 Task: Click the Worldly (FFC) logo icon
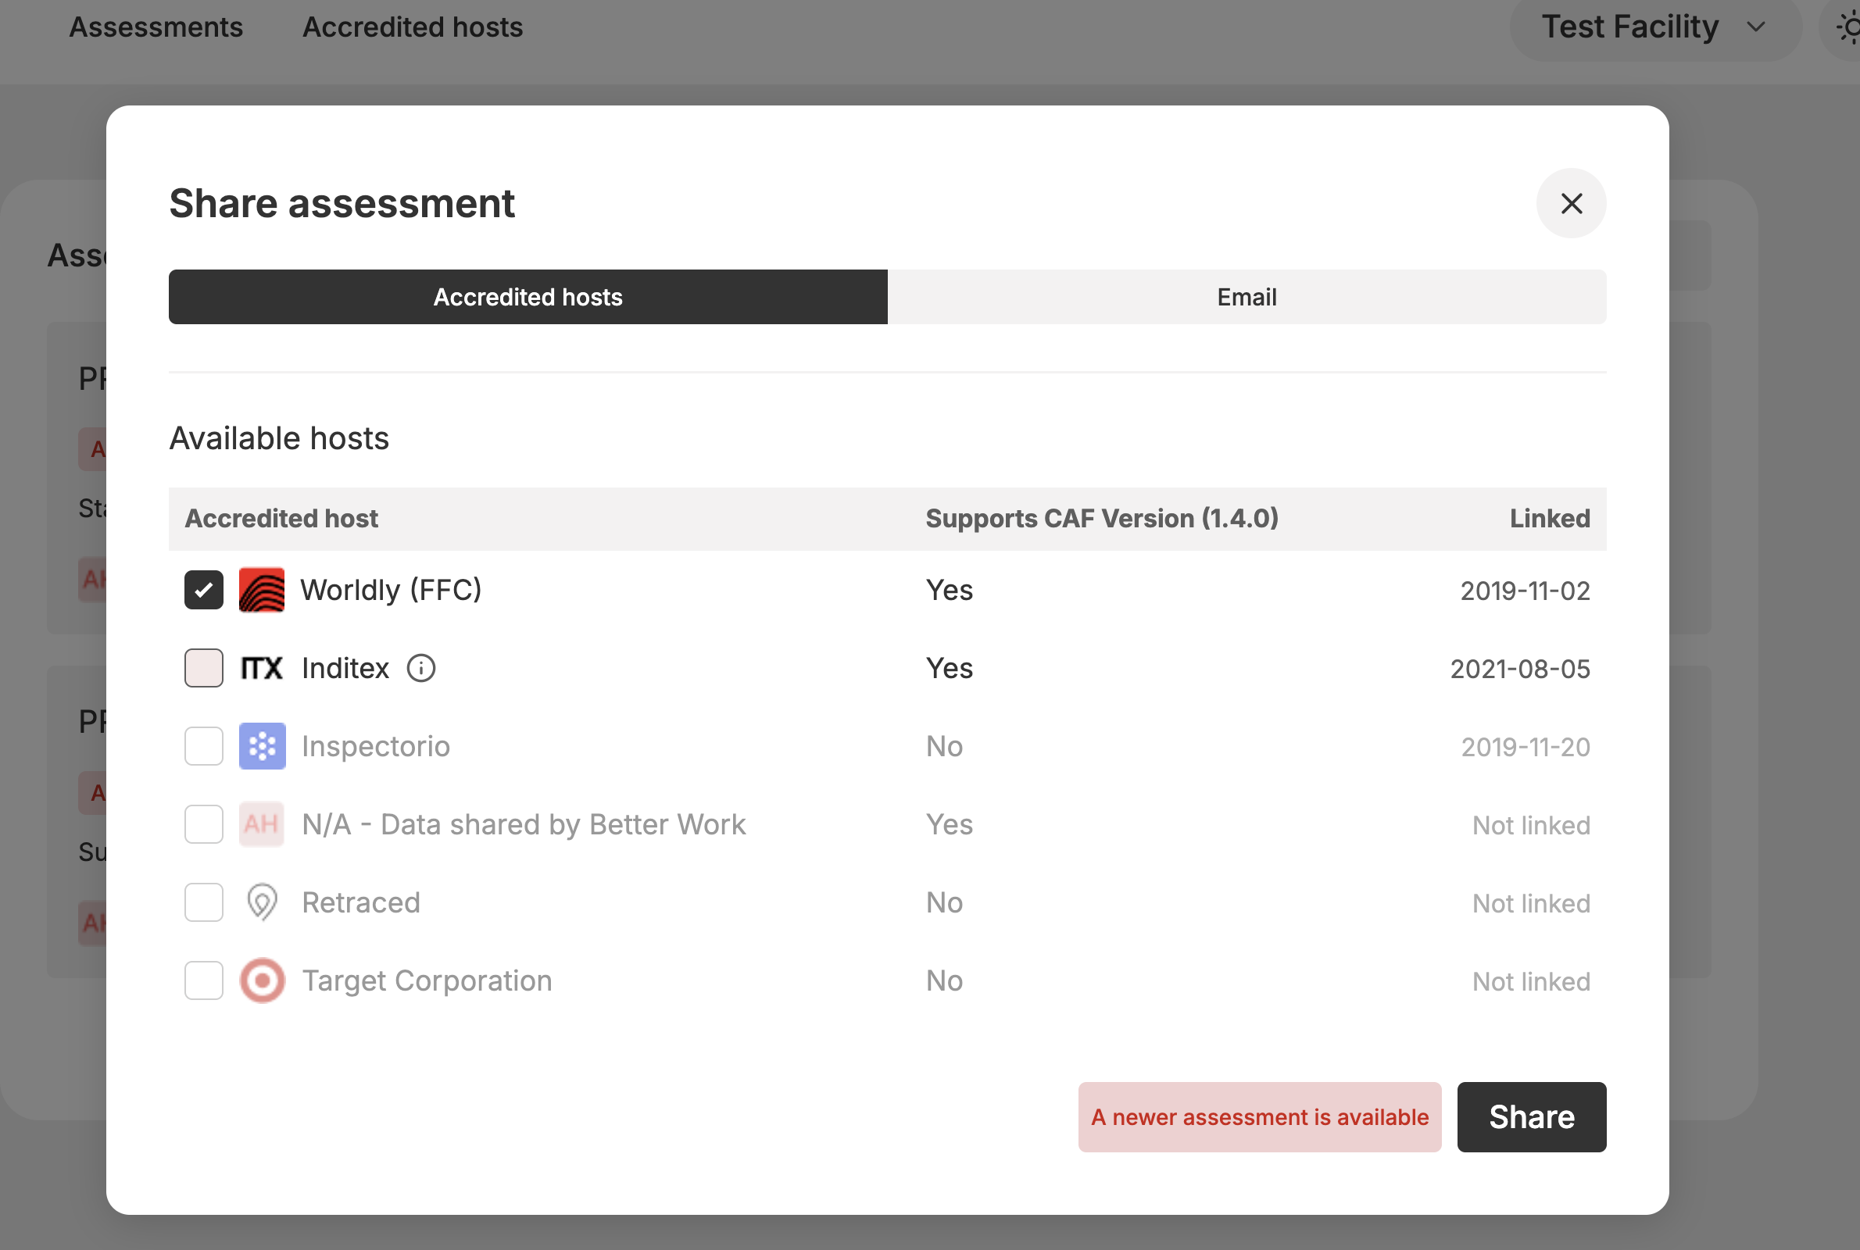pos(262,590)
